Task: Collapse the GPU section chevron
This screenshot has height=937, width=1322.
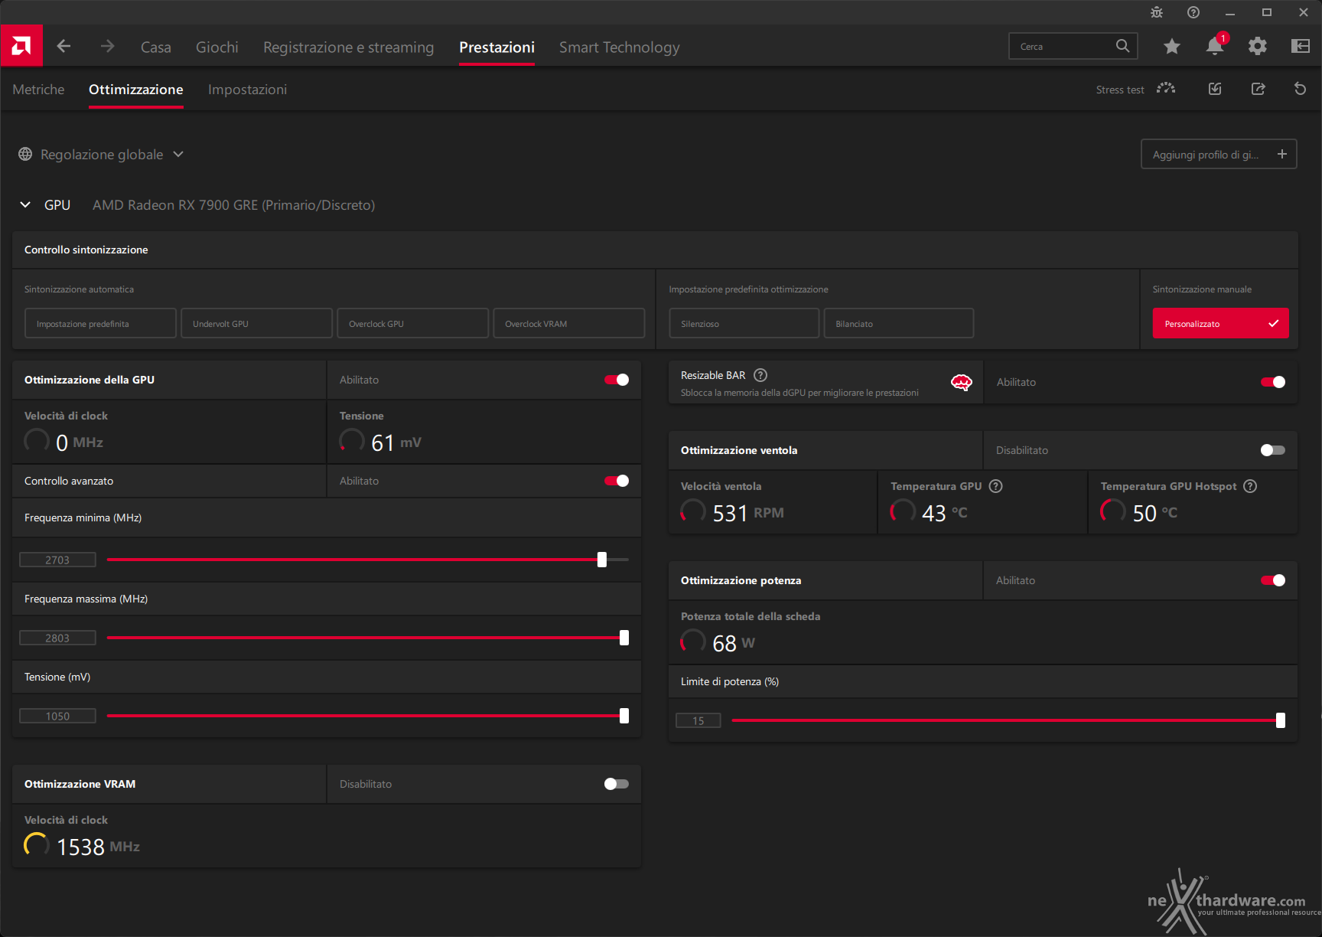Action: (x=25, y=204)
